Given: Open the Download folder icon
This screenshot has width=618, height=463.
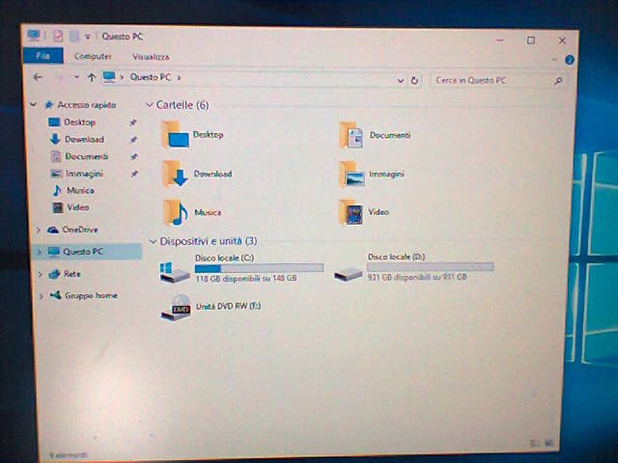Looking at the screenshot, I should pos(177,174).
